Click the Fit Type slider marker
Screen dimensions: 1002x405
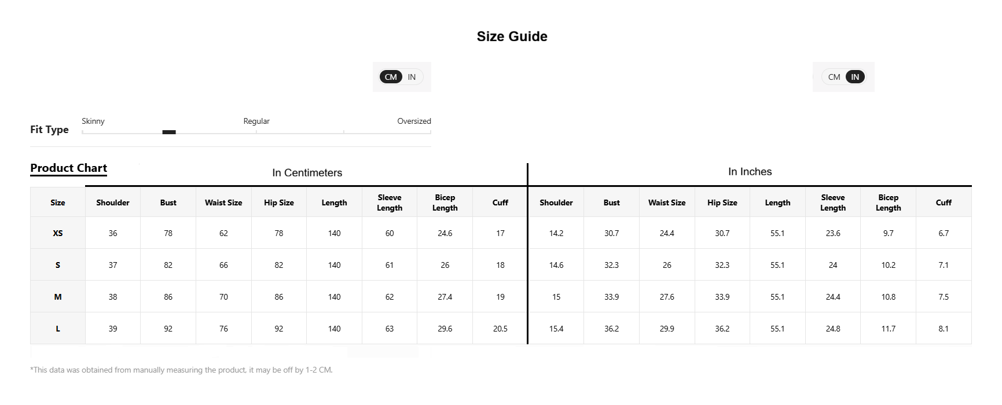pyautogui.click(x=169, y=132)
